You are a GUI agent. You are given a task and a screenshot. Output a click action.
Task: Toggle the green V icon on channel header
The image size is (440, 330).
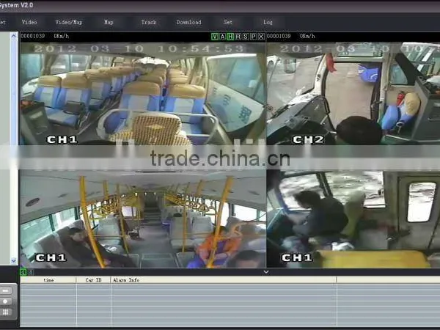pos(215,37)
